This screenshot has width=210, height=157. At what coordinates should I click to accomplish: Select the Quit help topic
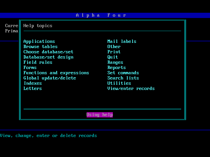(113, 57)
